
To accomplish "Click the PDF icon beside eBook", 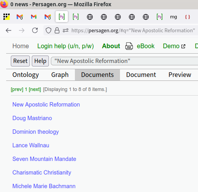I will point(129,46).
